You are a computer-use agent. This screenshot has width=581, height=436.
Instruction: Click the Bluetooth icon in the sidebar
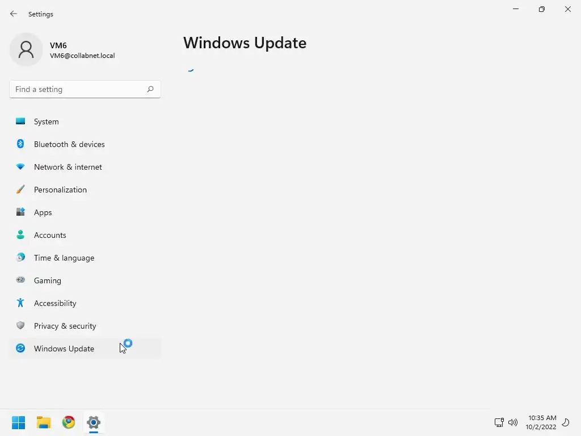[x=20, y=144]
